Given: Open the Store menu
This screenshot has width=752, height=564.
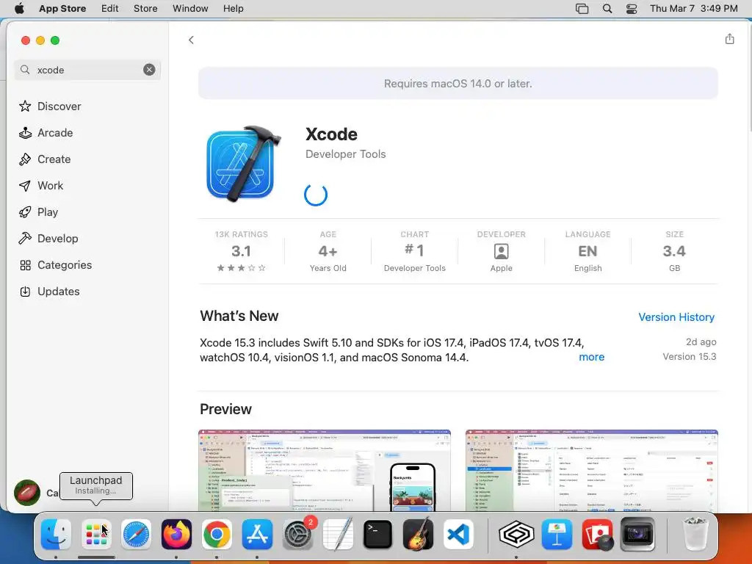Looking at the screenshot, I should [145, 9].
